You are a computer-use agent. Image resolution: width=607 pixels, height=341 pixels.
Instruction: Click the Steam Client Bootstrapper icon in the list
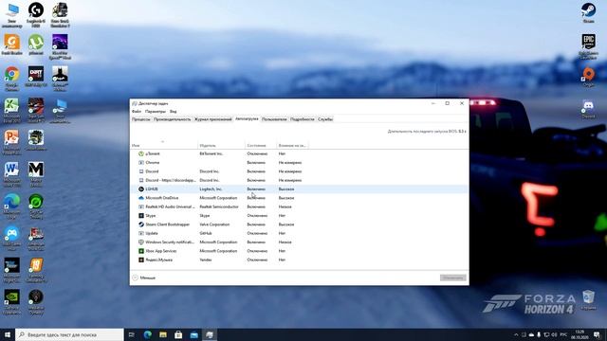pyautogui.click(x=141, y=224)
